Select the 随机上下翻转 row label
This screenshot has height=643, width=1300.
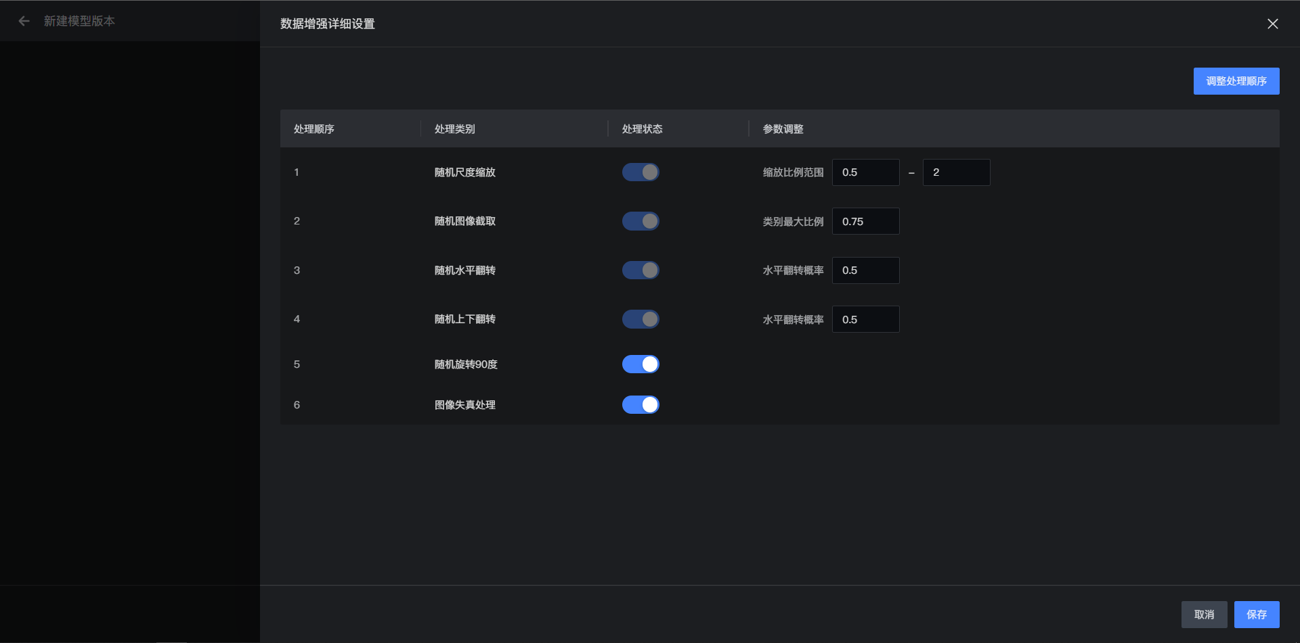tap(465, 319)
